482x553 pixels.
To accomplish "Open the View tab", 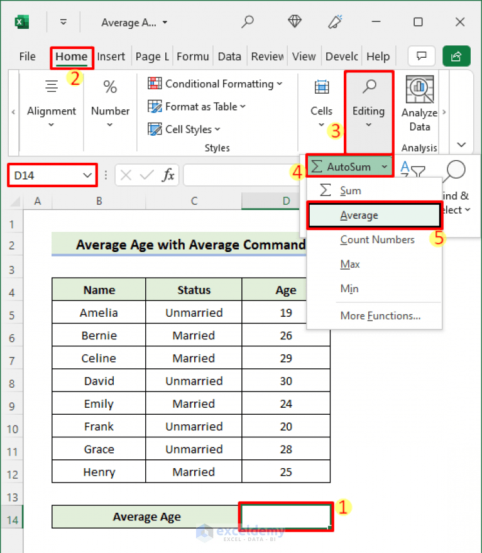I will click(x=304, y=57).
